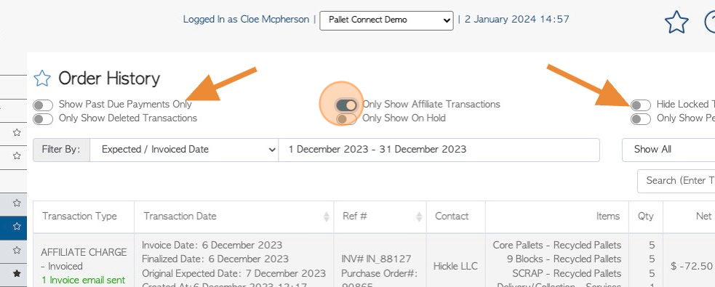Click the solid black star in left sidebar
Screen dimensions: 715x287
click(x=17, y=273)
